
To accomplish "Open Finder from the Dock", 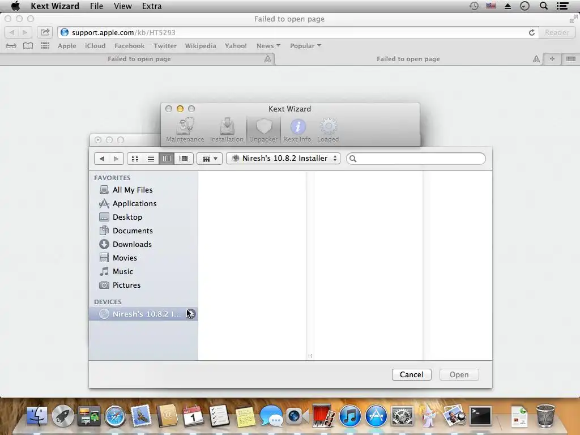I will (x=37, y=415).
